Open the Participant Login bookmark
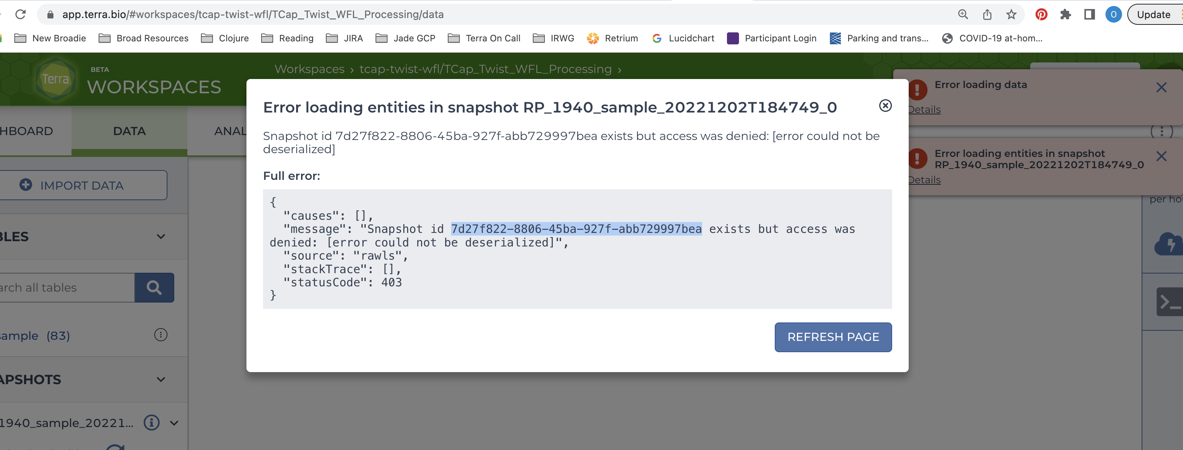1183x450 pixels. [771, 38]
